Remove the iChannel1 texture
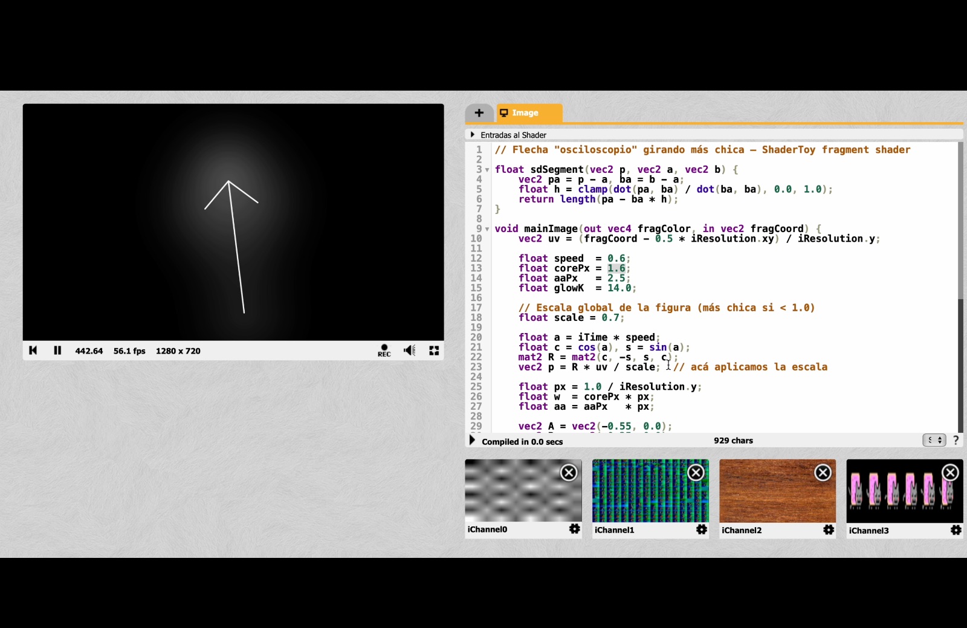The image size is (967, 628). (x=696, y=473)
